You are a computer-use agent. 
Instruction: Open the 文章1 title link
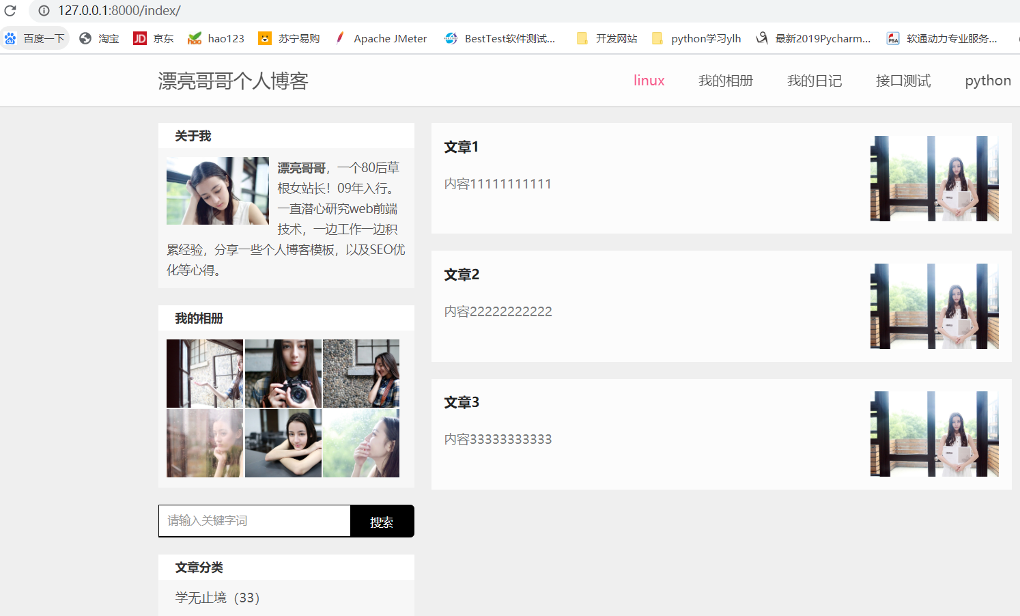[x=462, y=147]
